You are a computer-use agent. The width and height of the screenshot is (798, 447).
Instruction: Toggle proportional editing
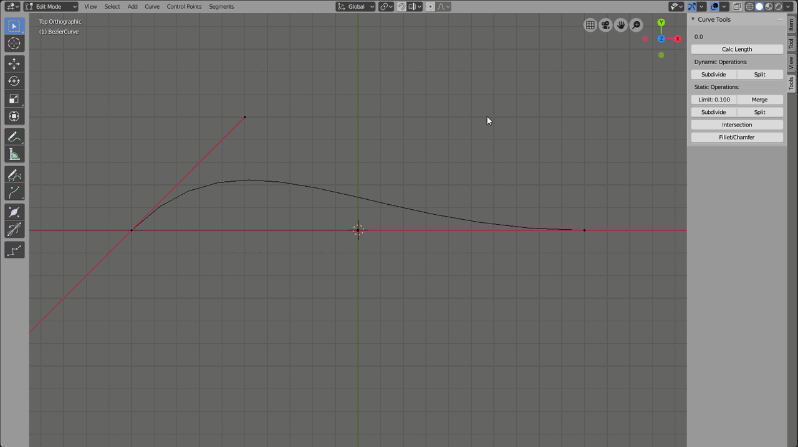(x=430, y=6)
